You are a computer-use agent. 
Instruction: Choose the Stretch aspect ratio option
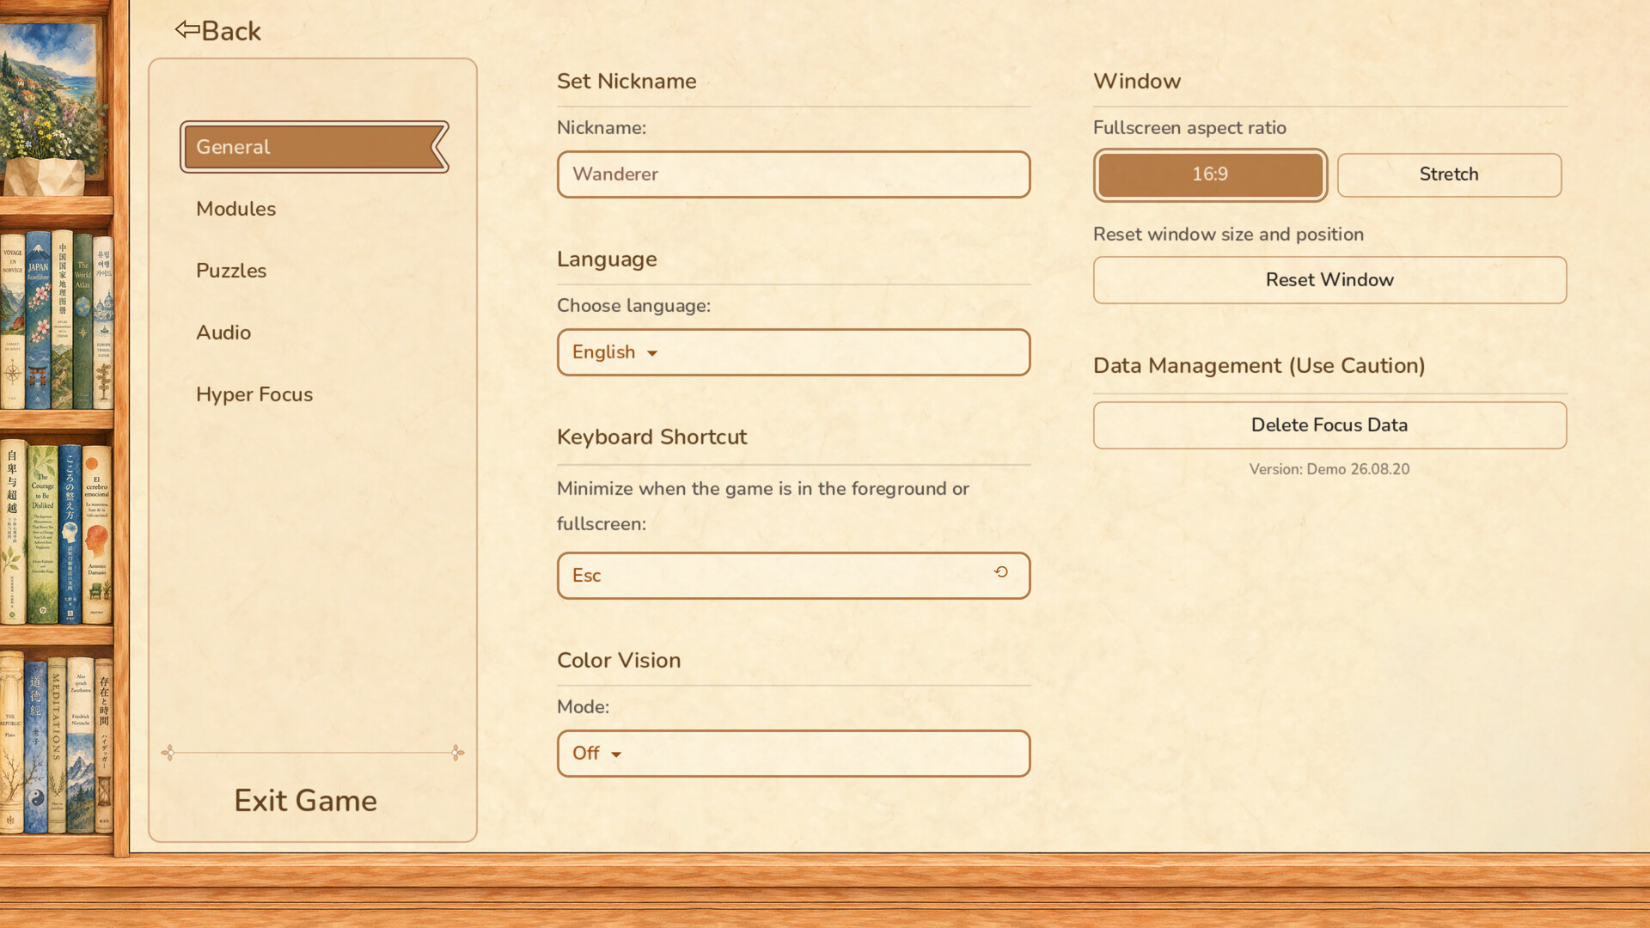coord(1449,174)
